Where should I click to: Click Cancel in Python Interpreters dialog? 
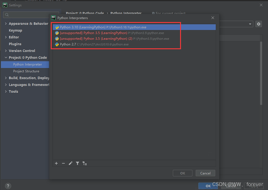pos(205,173)
